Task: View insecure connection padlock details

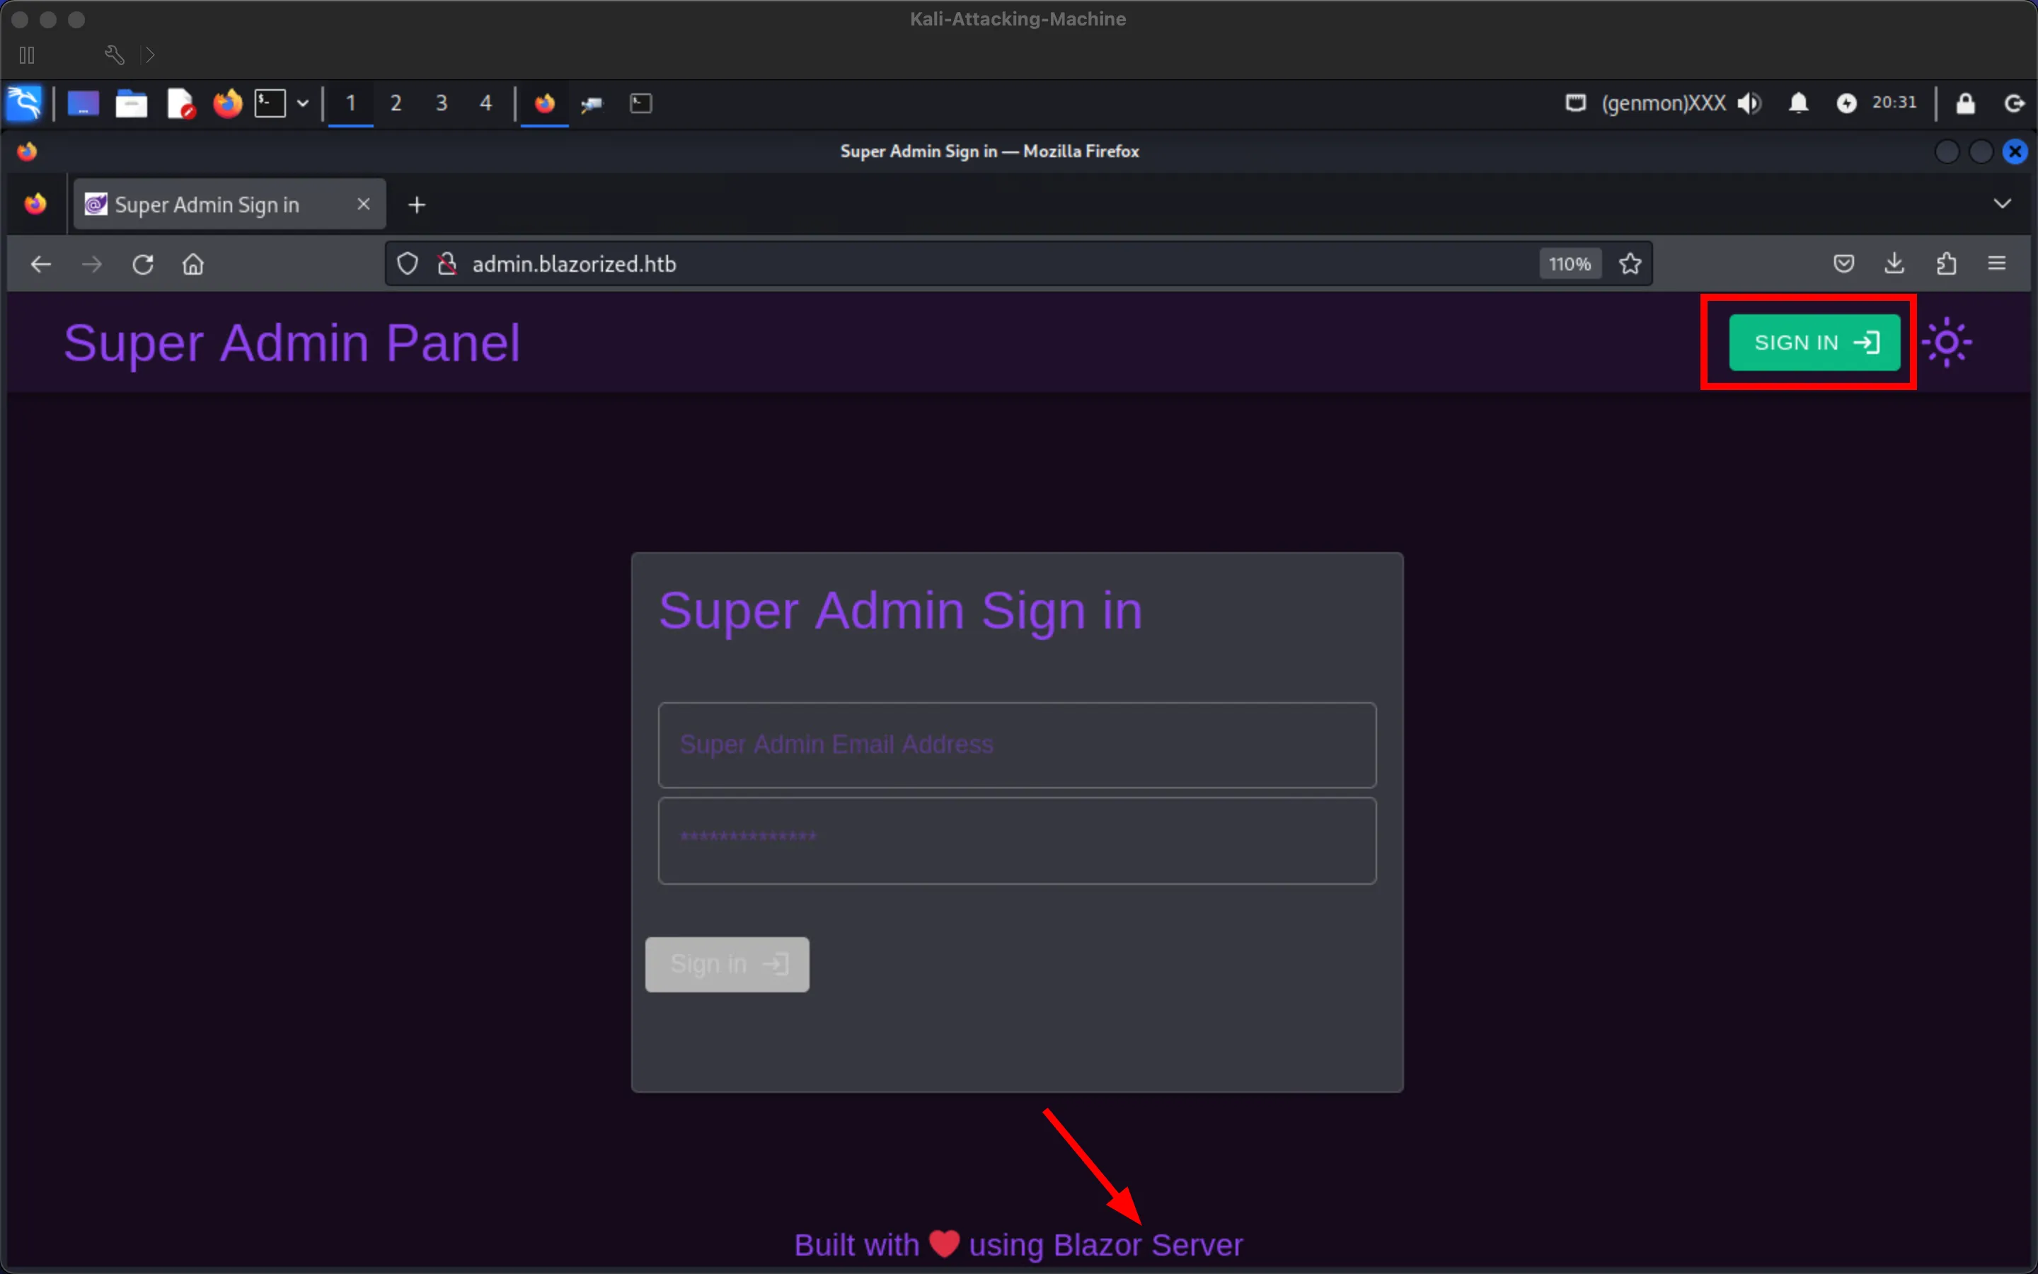Action: 447,264
